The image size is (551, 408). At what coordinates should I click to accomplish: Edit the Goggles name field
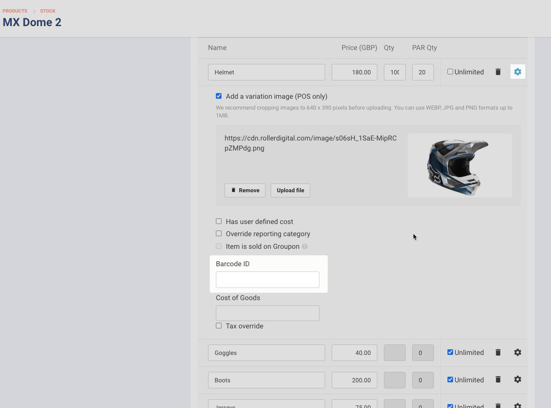pos(266,353)
